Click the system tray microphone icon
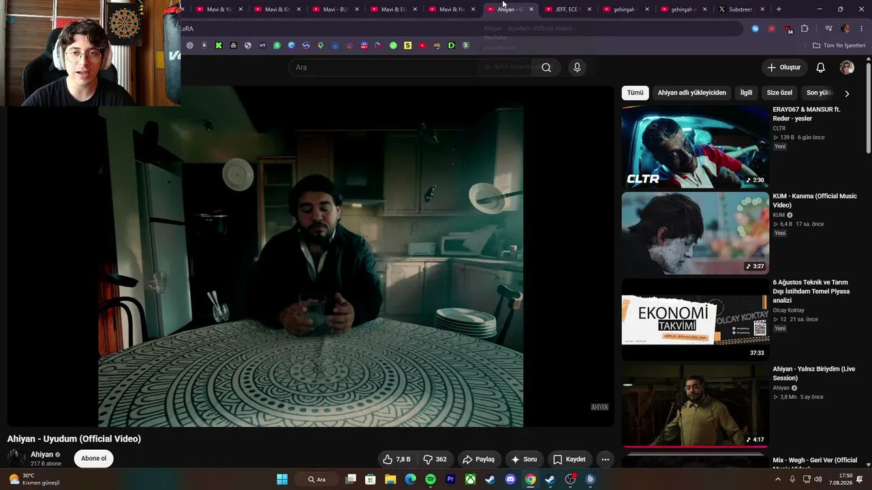 click(x=792, y=479)
